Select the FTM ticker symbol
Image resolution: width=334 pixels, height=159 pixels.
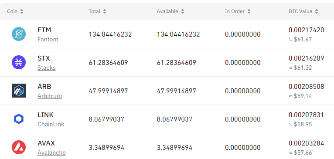(44, 30)
